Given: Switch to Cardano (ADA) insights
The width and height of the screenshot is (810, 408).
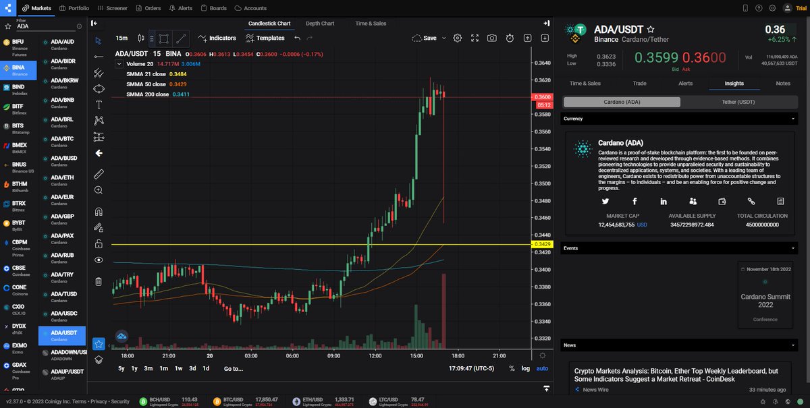Looking at the screenshot, I should [x=622, y=102].
